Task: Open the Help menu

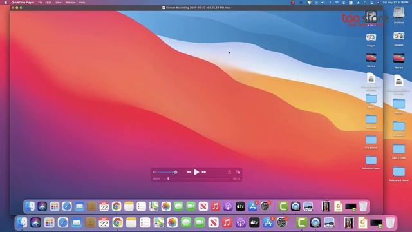Action: click(x=82, y=3)
